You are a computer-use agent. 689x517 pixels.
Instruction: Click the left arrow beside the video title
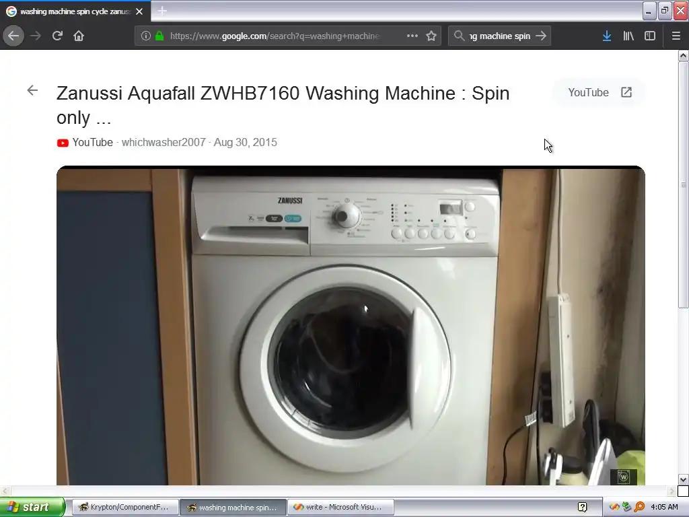(32, 91)
